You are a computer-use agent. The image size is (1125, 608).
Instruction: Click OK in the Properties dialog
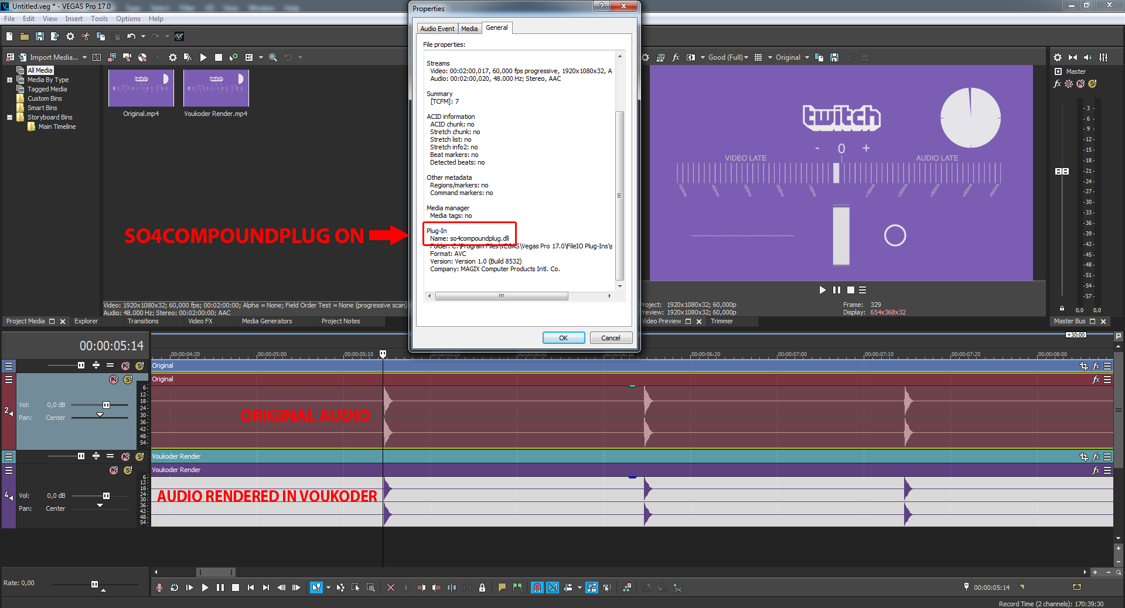(x=563, y=338)
